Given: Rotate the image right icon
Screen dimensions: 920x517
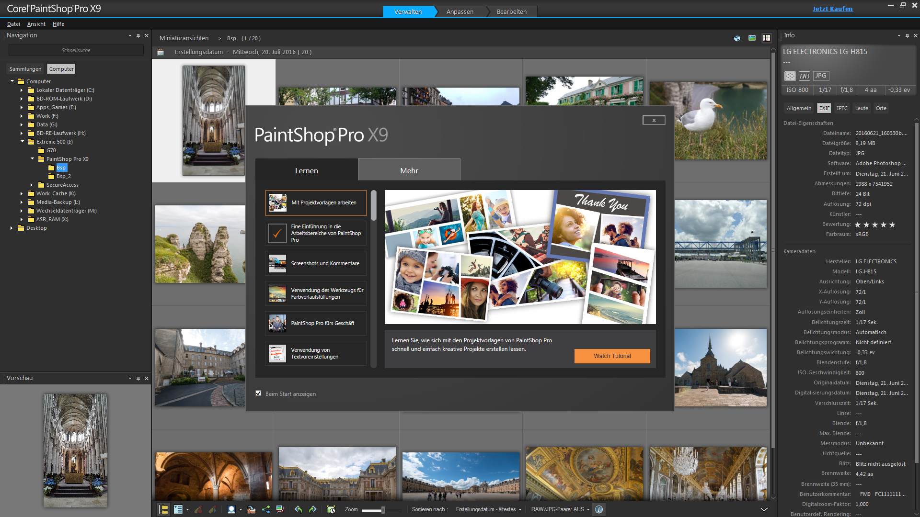Looking at the screenshot, I should (x=313, y=509).
